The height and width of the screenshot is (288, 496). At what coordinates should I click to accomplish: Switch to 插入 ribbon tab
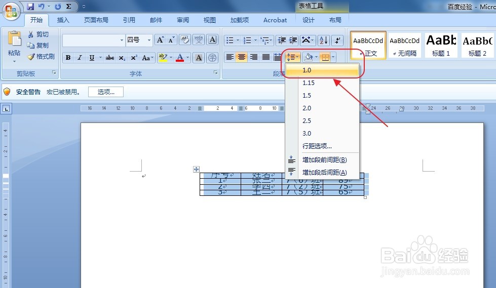pyautogui.click(x=63, y=20)
